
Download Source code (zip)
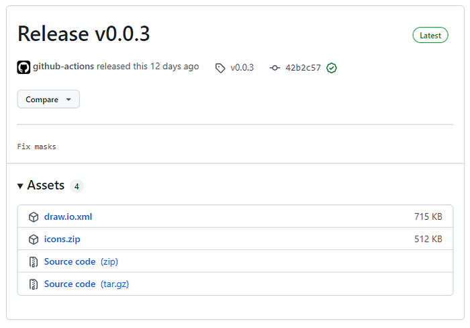81,261
